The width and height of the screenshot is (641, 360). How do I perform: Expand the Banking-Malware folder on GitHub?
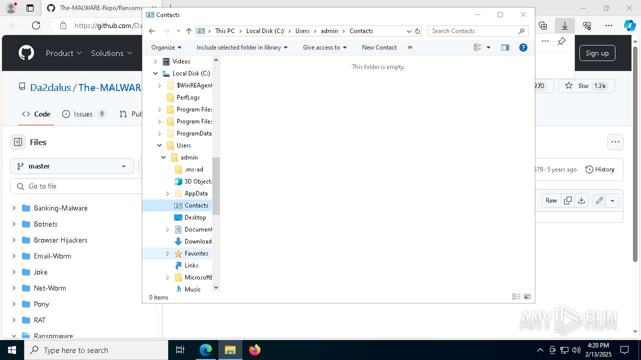(14, 208)
